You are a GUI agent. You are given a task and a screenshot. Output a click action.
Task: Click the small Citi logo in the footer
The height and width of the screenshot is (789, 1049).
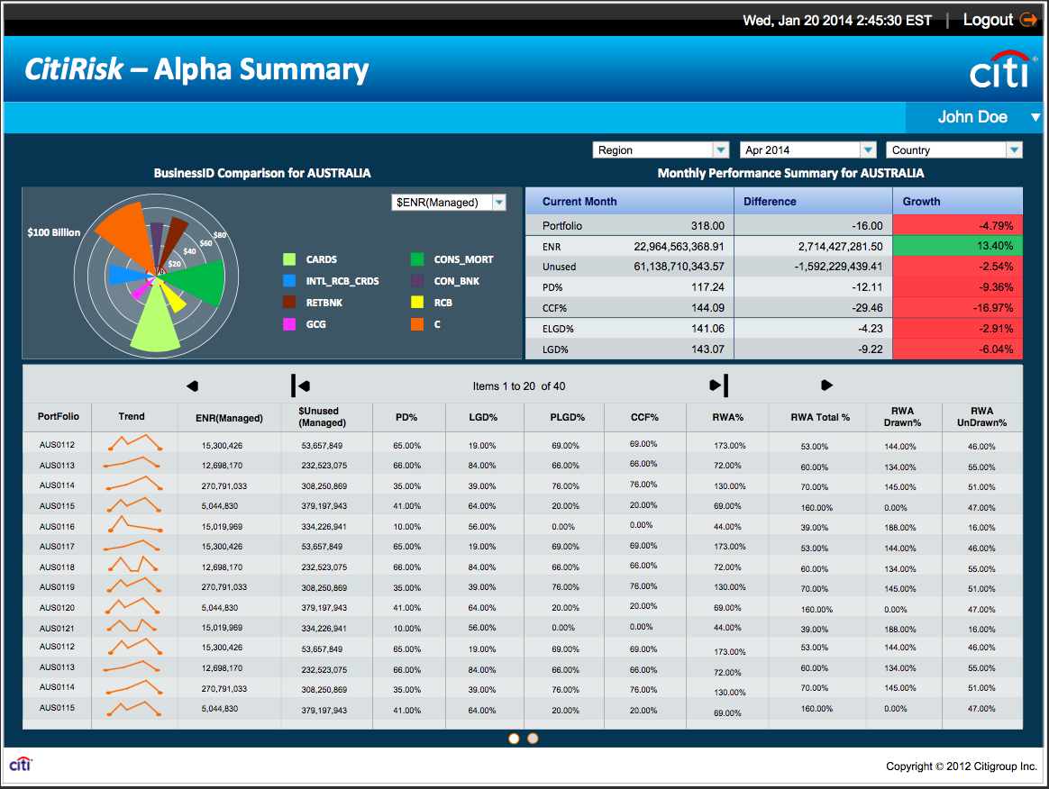coord(20,765)
